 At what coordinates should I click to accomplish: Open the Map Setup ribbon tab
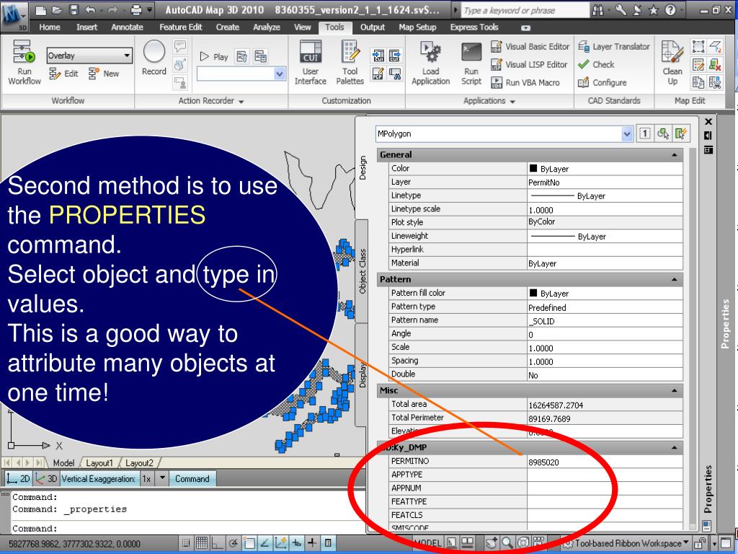tap(417, 27)
